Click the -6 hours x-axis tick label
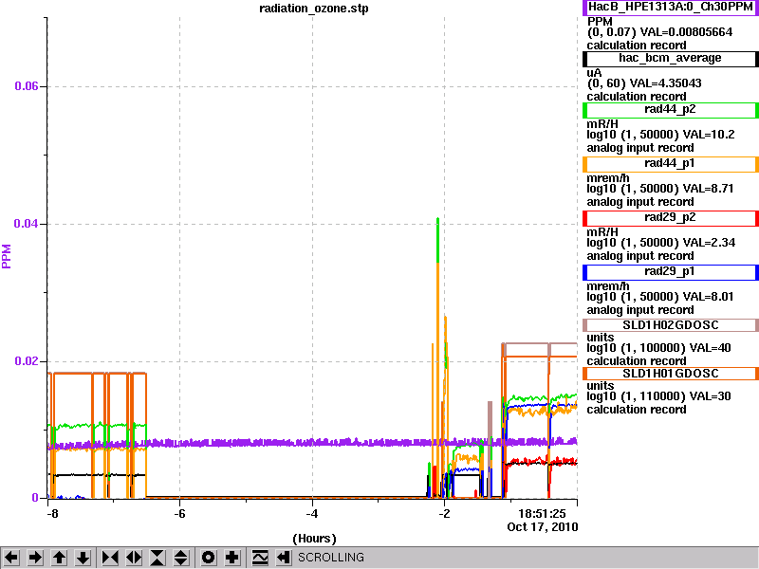The image size is (759, 569). (179, 514)
